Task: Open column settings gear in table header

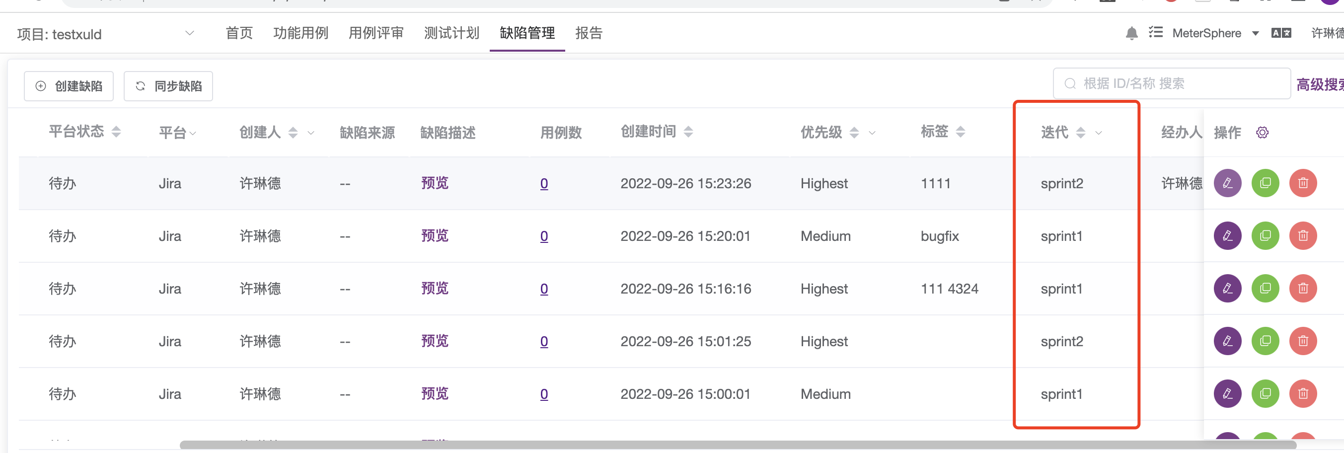Action: [x=1262, y=132]
